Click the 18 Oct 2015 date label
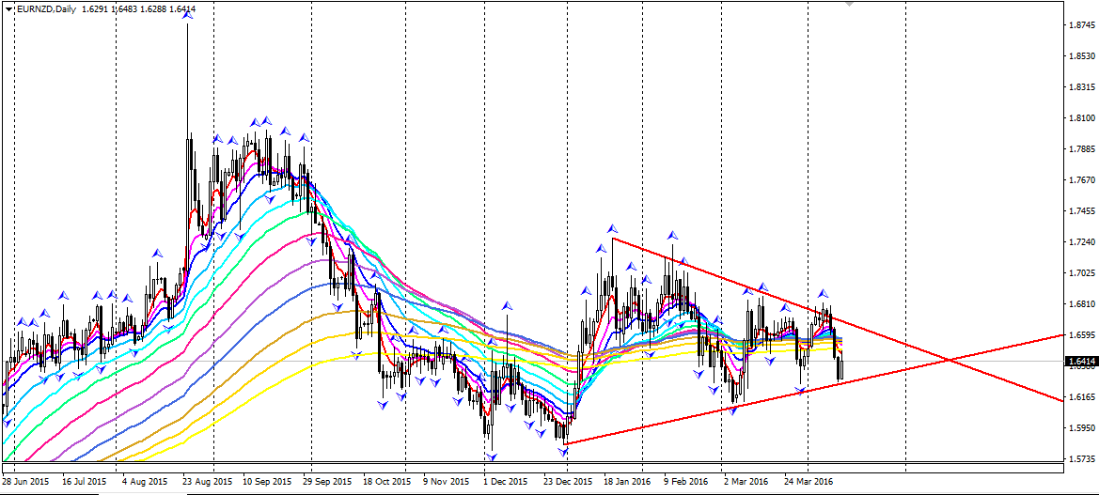Screen dimensions: 1099x495 pyautogui.click(x=387, y=483)
